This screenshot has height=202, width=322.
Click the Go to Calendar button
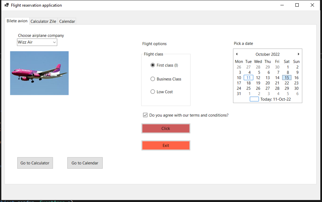[85, 163]
